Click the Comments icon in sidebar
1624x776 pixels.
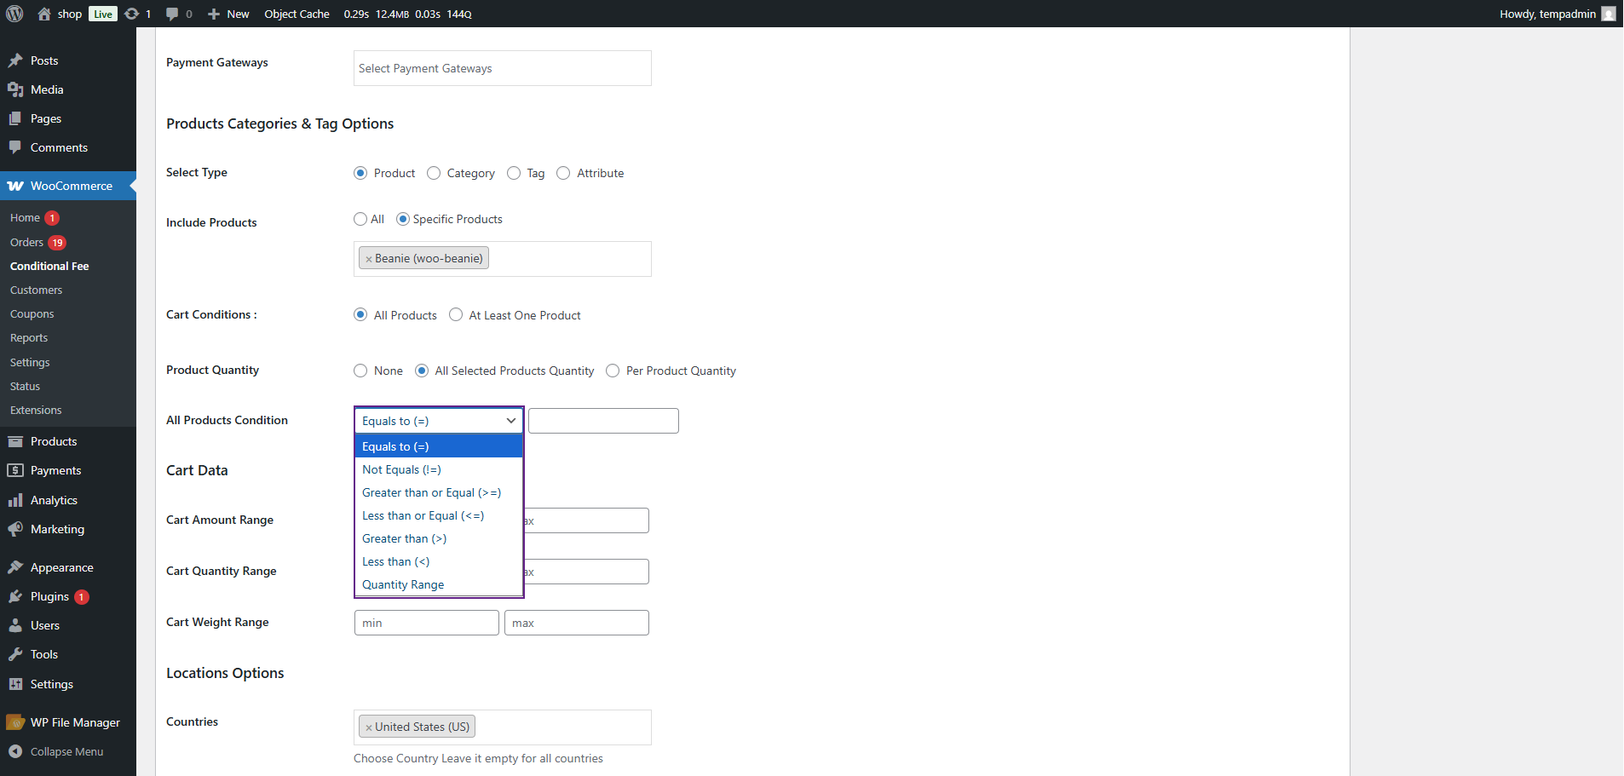[x=15, y=147]
